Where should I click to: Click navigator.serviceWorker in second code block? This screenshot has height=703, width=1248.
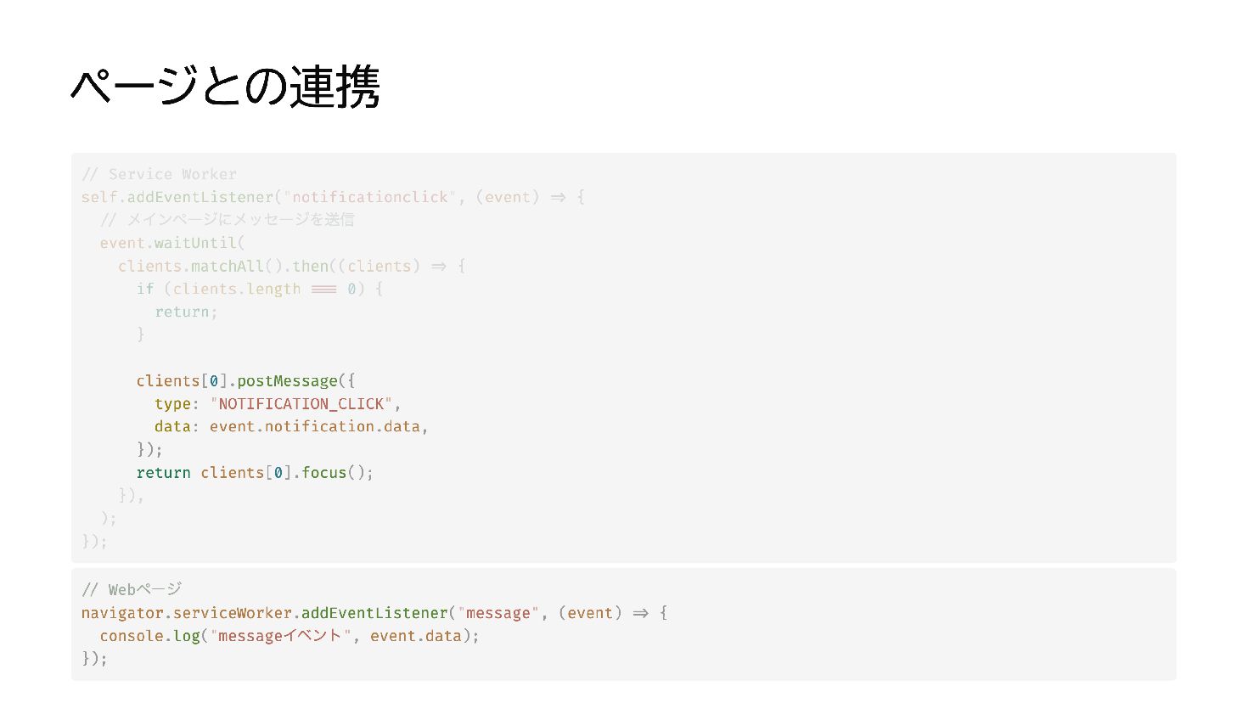[x=187, y=613]
